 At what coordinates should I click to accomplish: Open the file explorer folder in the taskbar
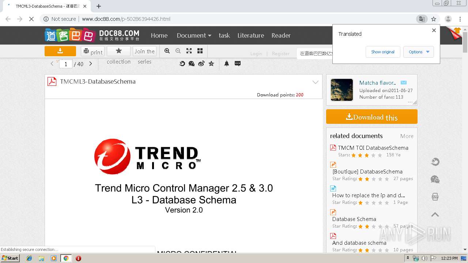click(41, 258)
